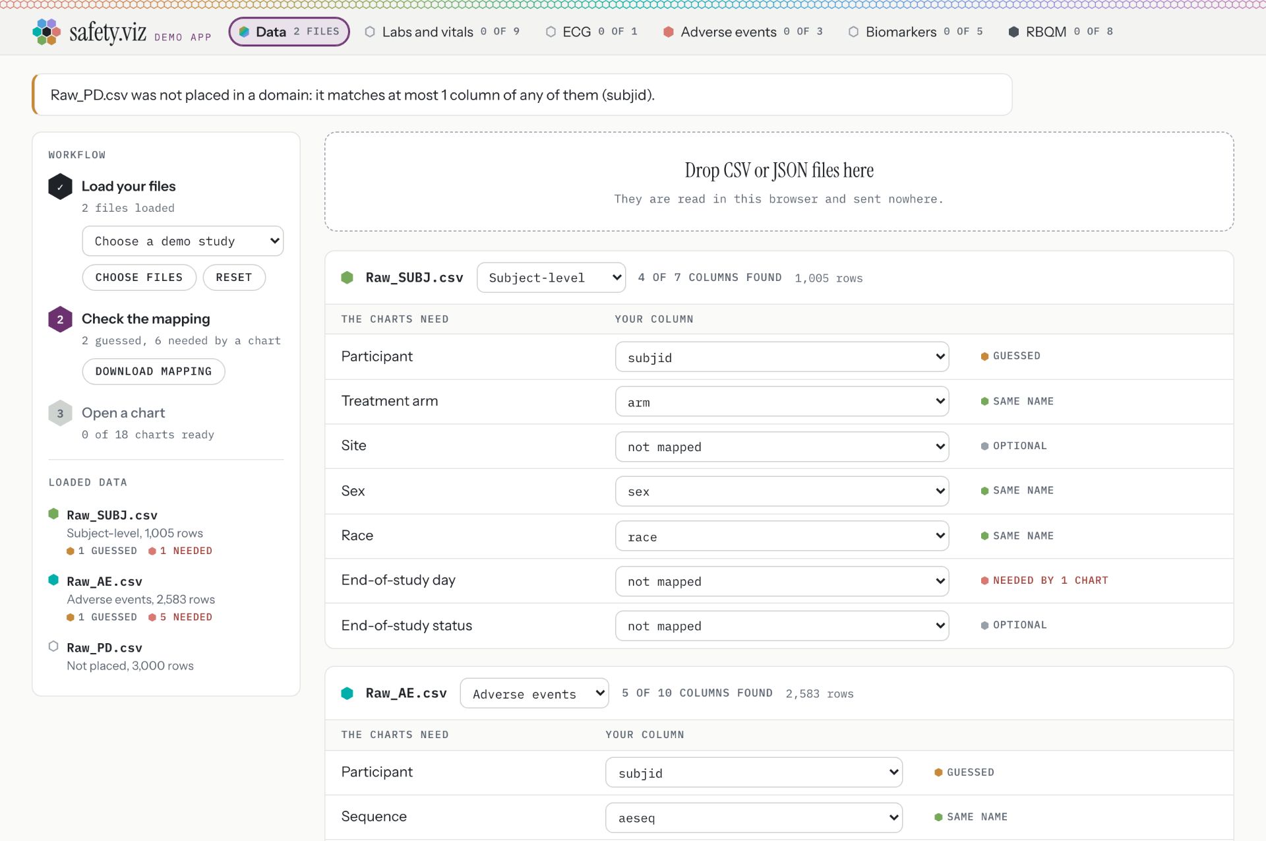
Task: Click teal hexagon next to Raw_AE.csv in Loaded Data
Action: [x=53, y=580]
